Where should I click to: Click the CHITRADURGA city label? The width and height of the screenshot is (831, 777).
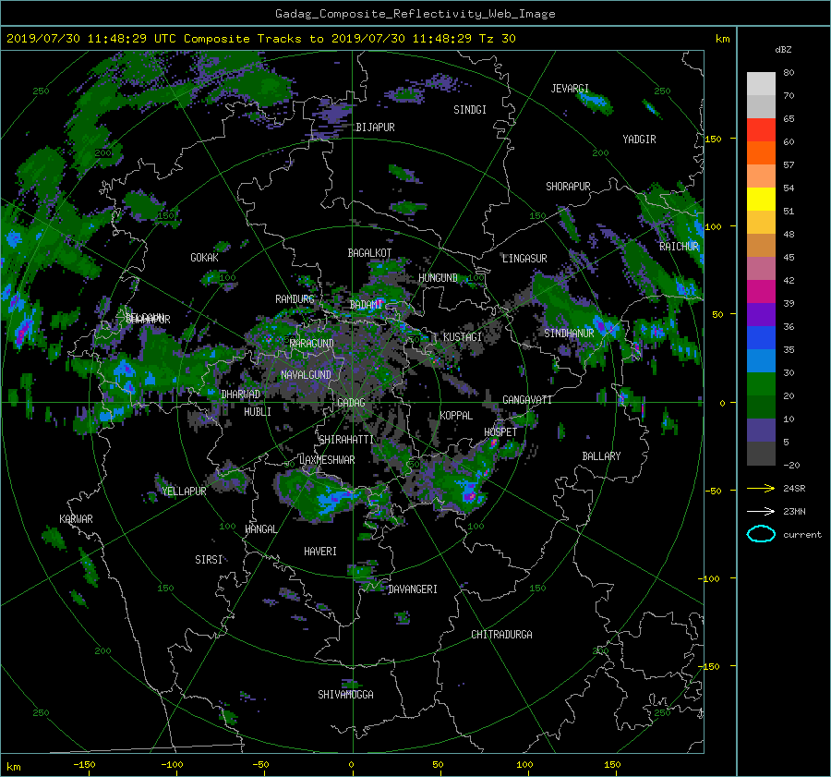pyautogui.click(x=501, y=635)
